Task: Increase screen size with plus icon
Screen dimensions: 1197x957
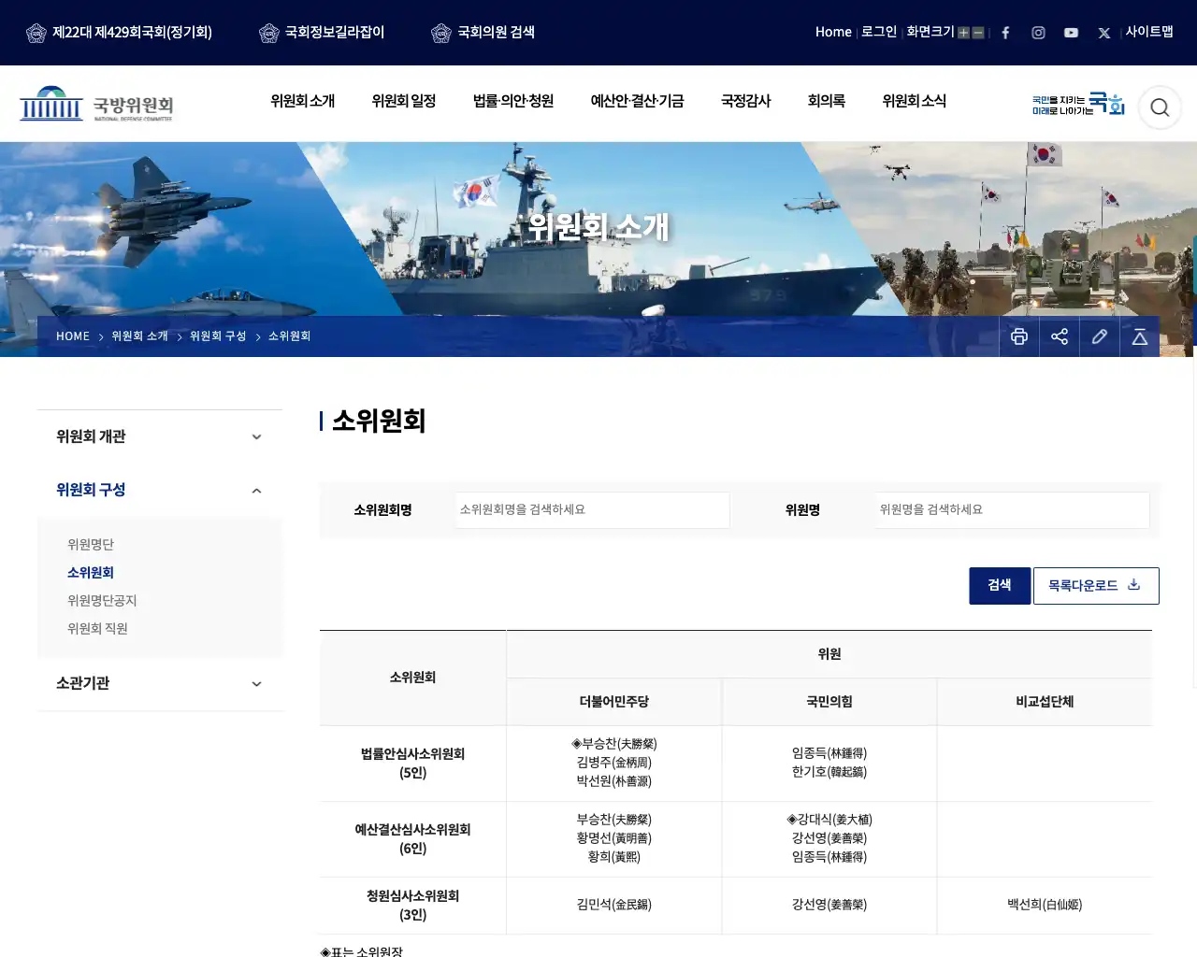Action: pos(963,33)
